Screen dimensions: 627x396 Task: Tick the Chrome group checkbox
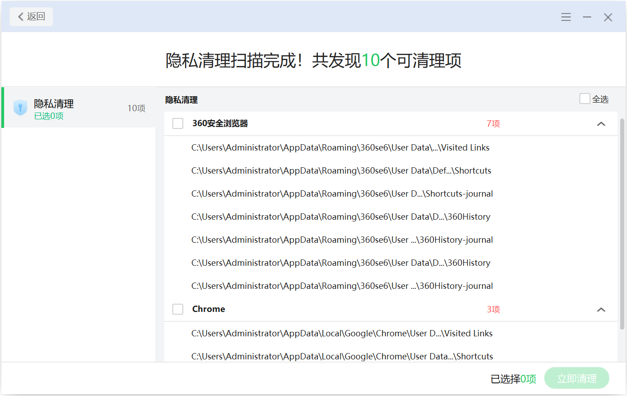click(178, 309)
